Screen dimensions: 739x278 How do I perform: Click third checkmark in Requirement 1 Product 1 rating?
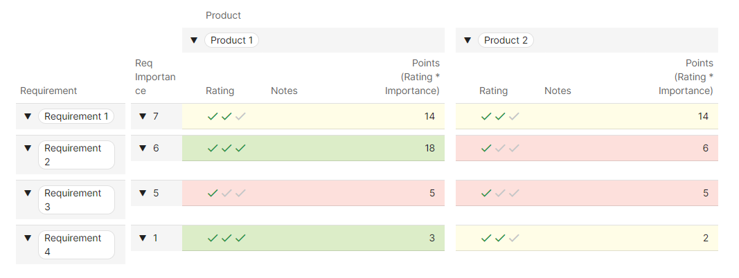pos(240,116)
